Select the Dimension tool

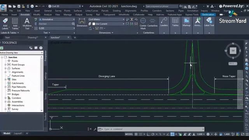point(82,23)
